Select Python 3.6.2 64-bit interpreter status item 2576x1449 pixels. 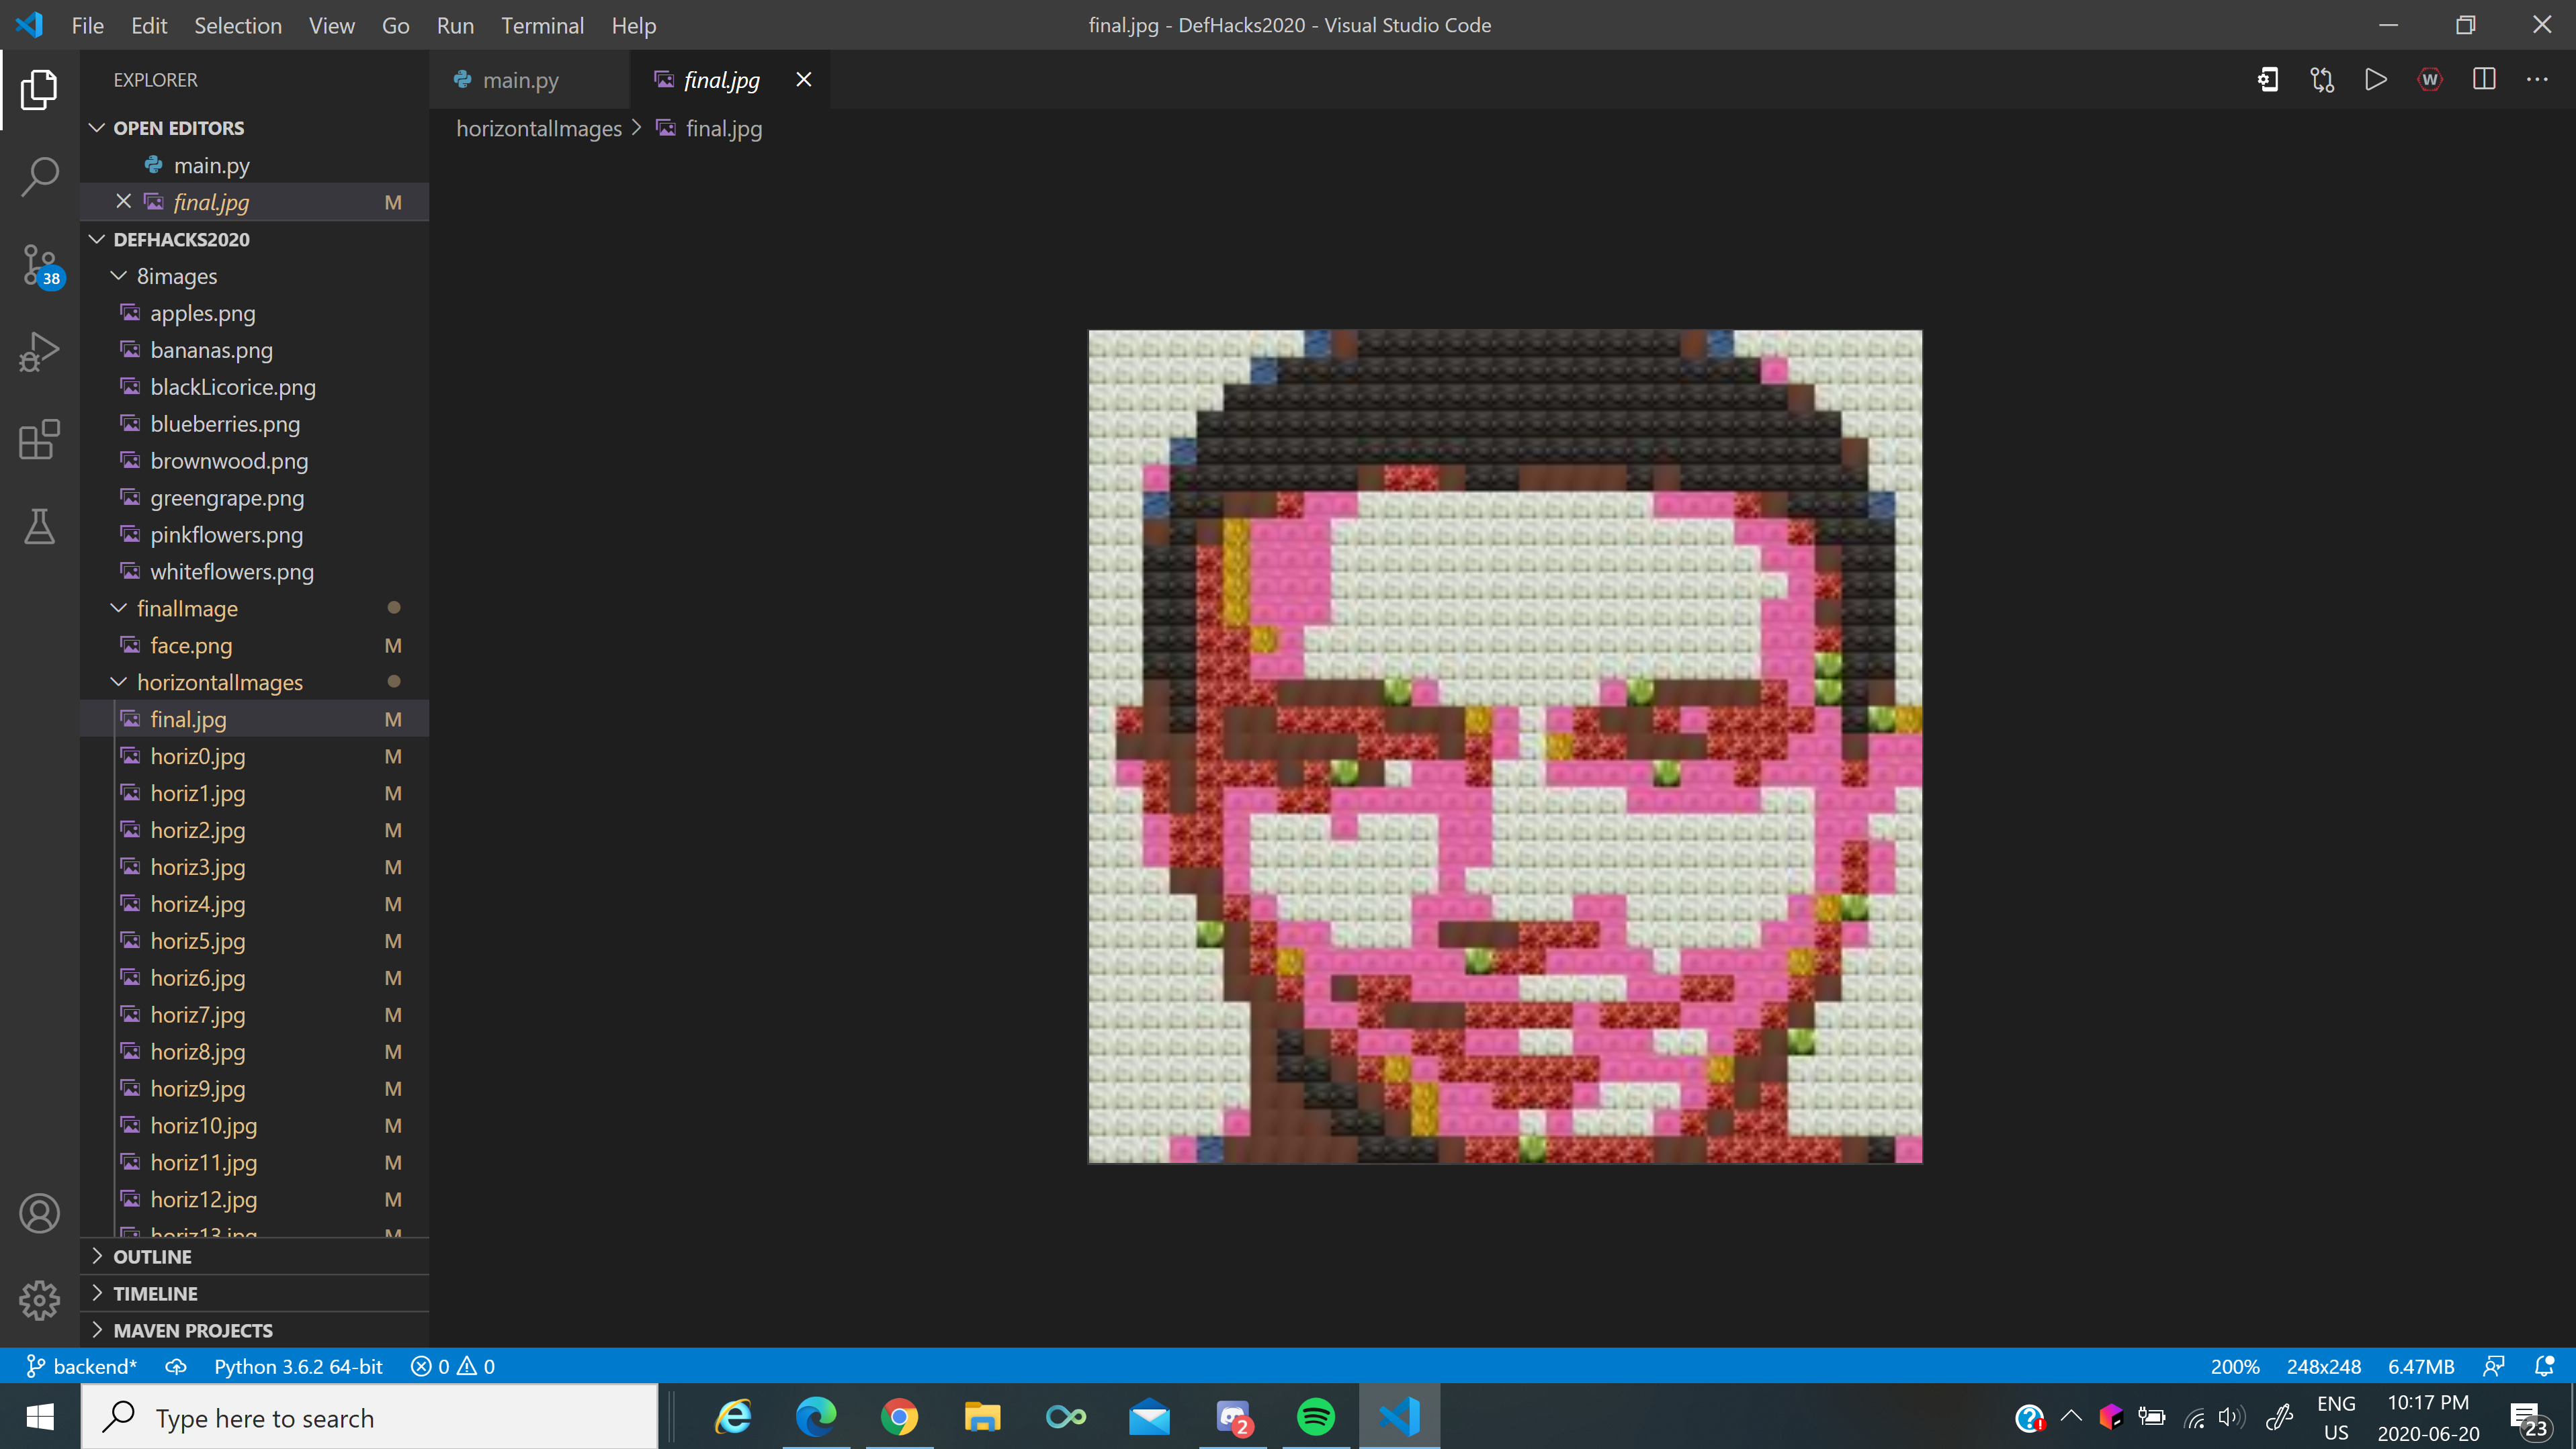coord(298,1366)
